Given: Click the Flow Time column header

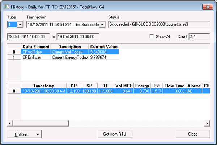Looking at the screenshot, I should coord(174,86).
